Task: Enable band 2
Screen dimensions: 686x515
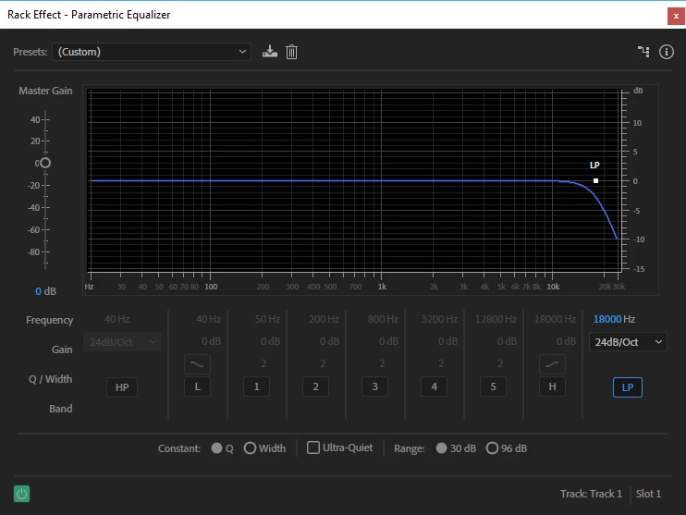Action: 315,386
